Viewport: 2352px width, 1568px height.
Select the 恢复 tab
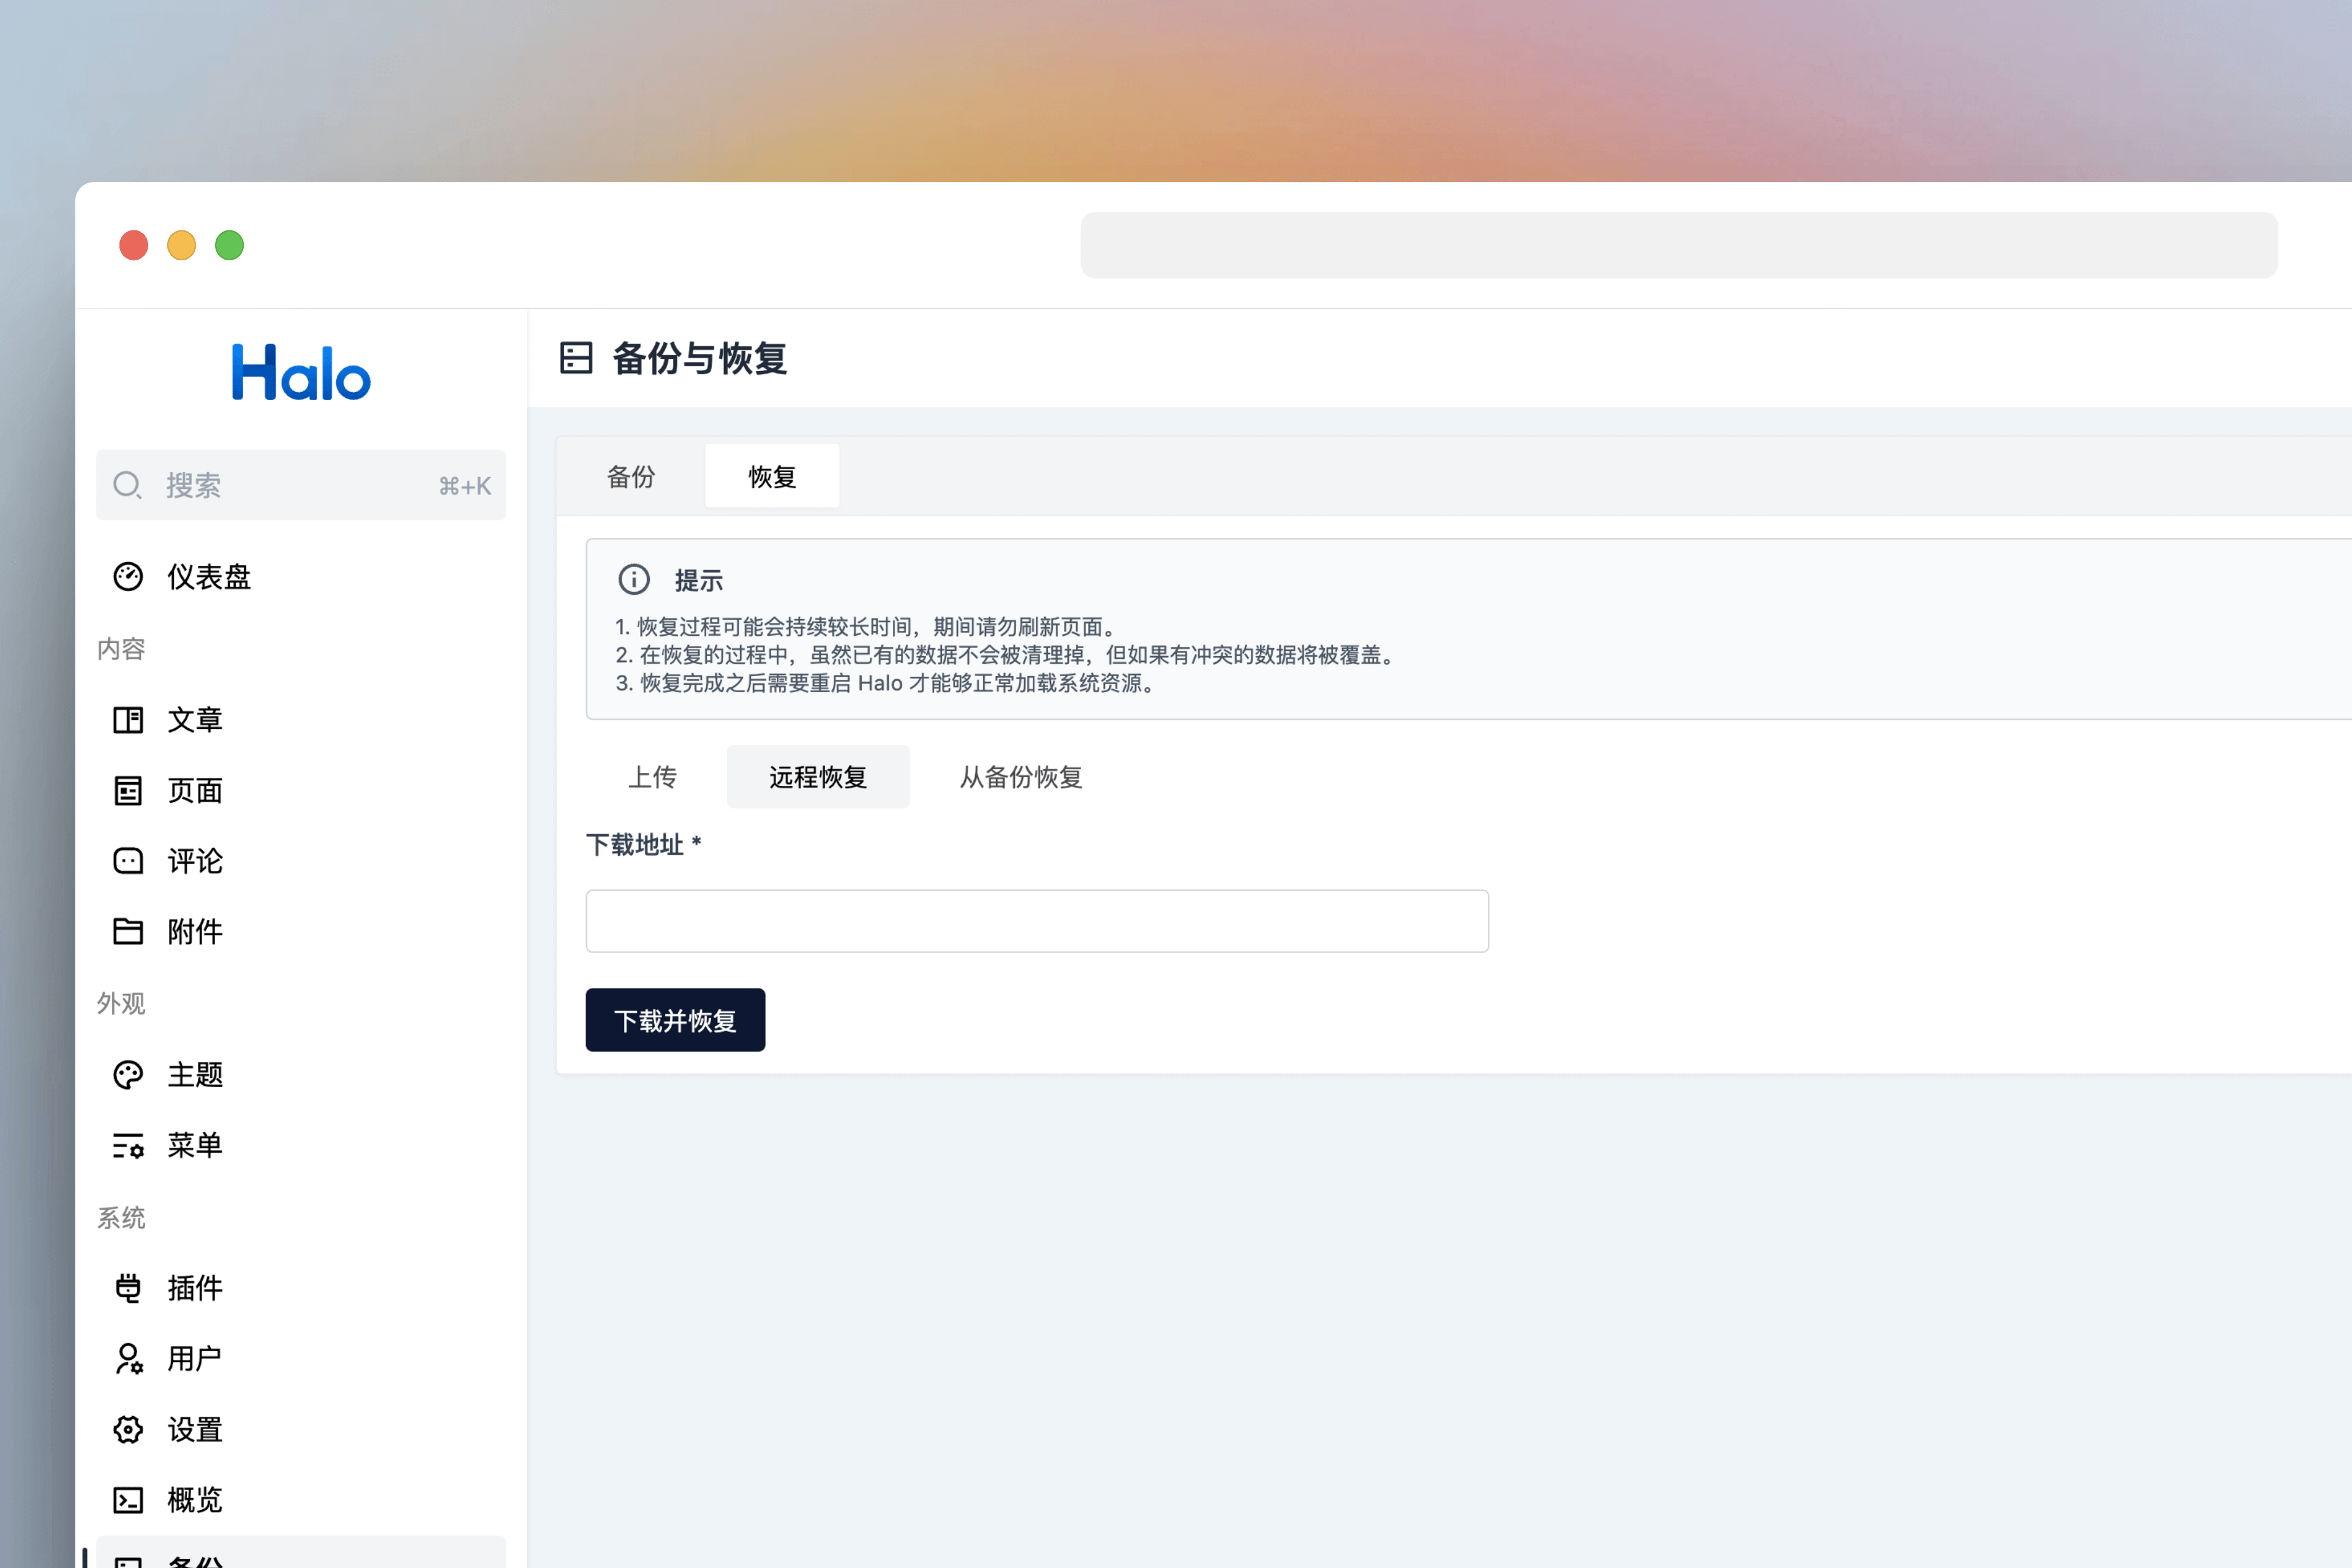click(771, 477)
